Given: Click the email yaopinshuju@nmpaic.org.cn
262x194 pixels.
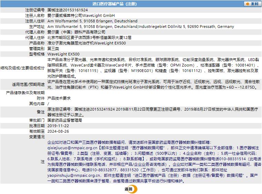Looking at the screenshot, I should [x=74, y=175].
